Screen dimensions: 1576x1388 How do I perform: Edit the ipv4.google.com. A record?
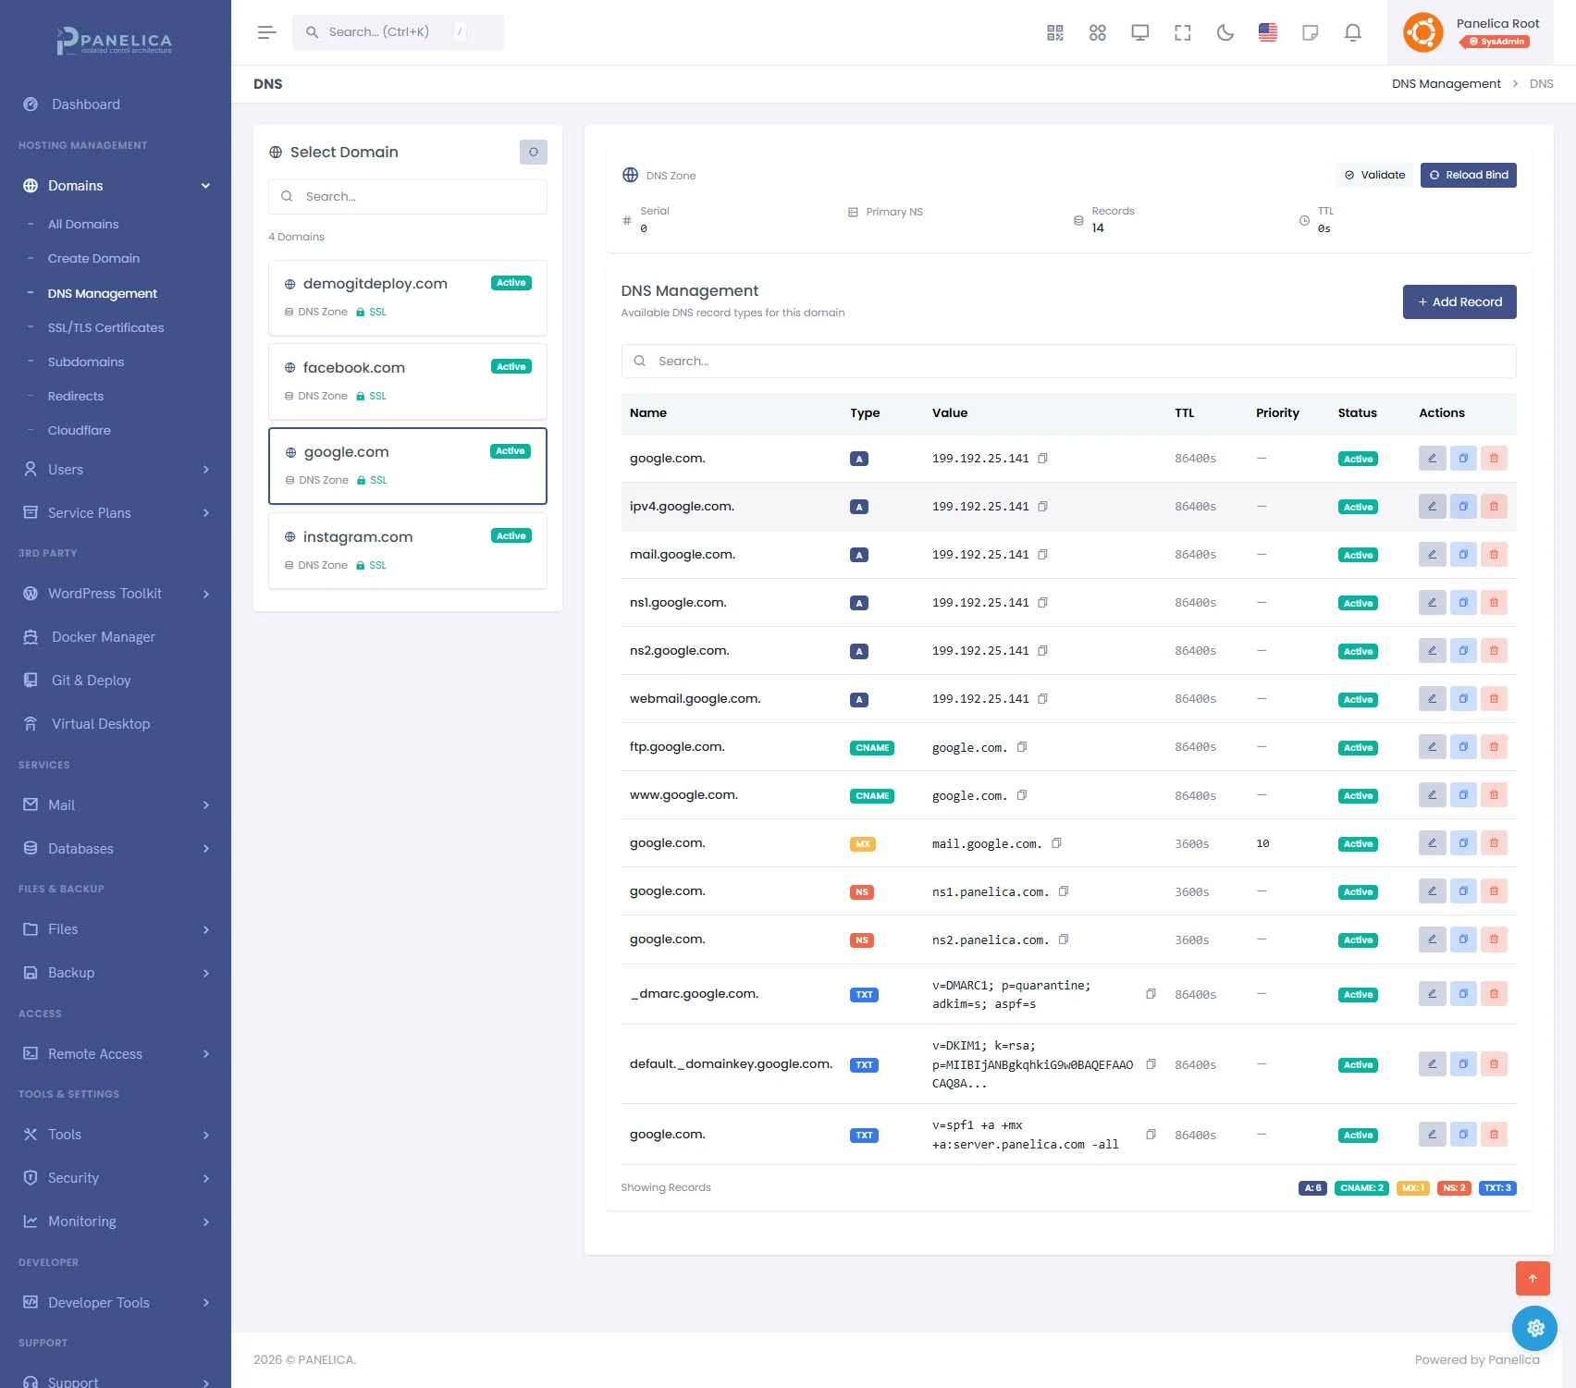click(1432, 507)
